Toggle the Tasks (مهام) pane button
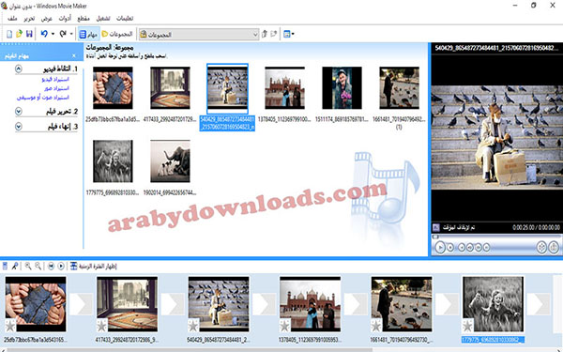The width and height of the screenshot is (563, 352). coord(88,34)
